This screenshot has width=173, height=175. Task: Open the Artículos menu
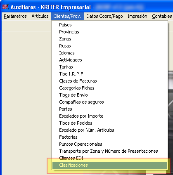point(40,16)
